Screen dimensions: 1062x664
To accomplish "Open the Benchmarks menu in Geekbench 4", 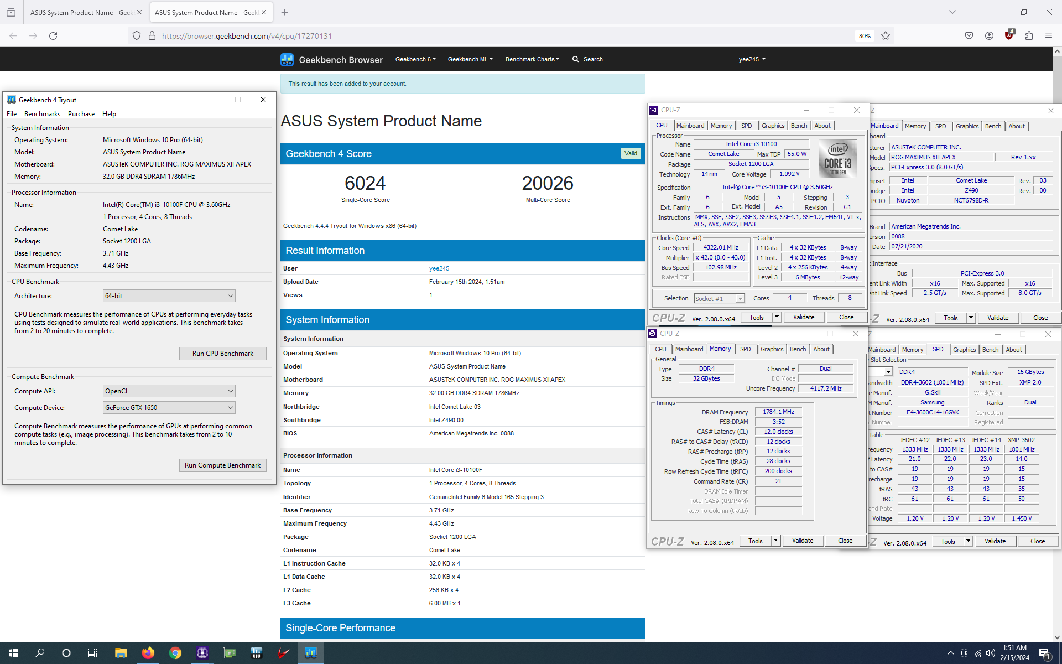I will tap(42, 114).
